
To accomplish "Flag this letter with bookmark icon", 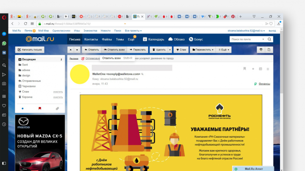I will [x=245, y=69].
